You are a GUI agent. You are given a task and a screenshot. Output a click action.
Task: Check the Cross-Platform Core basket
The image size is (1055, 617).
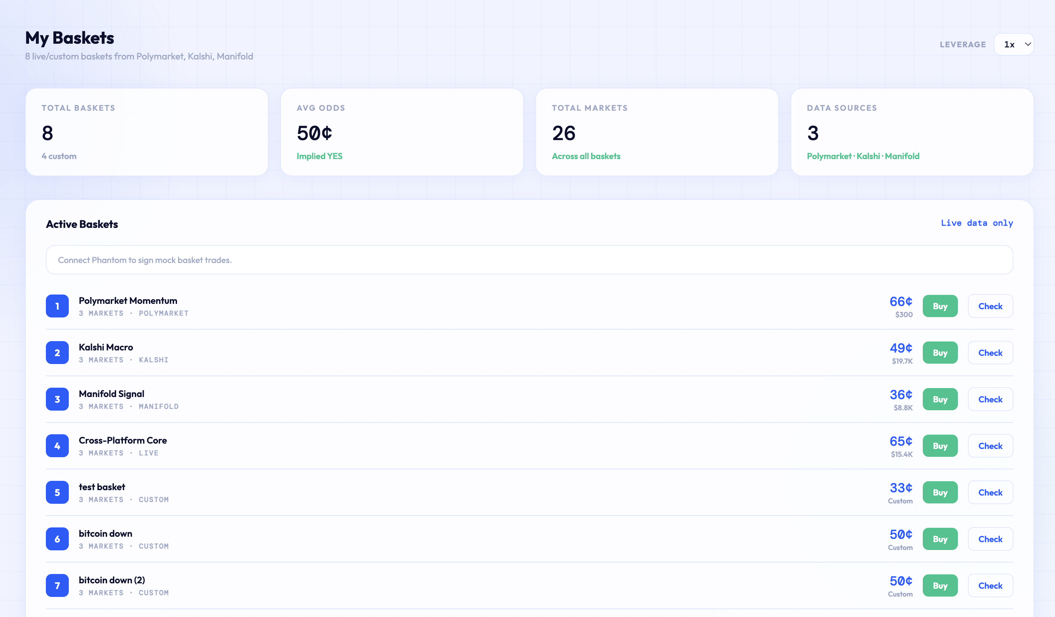coord(990,446)
